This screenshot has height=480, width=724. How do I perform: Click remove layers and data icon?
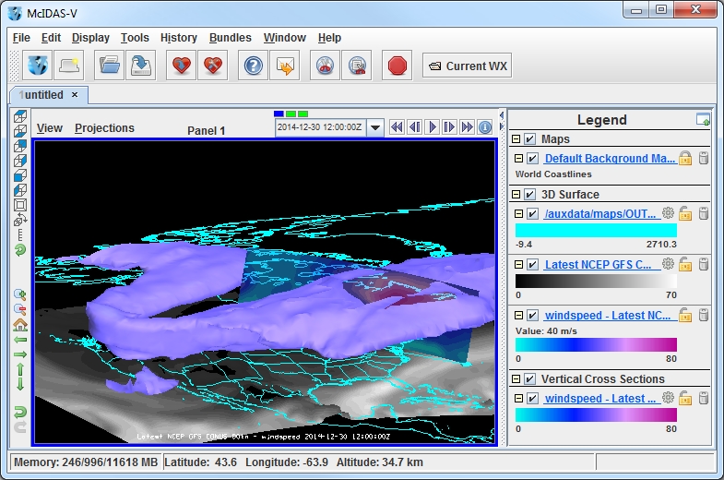coord(357,66)
